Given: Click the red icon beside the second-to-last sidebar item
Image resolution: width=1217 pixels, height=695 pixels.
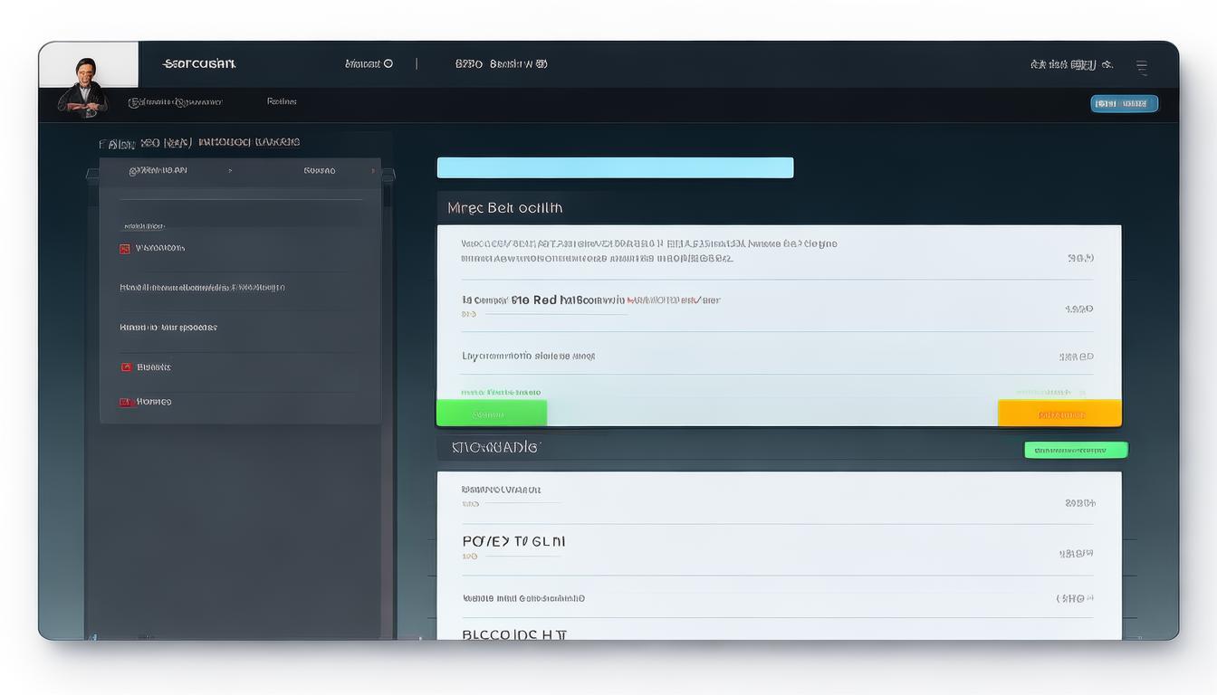Looking at the screenshot, I should tap(127, 367).
